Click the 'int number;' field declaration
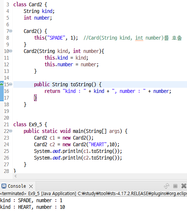This screenshot has width=187, height=214. pos(38,18)
